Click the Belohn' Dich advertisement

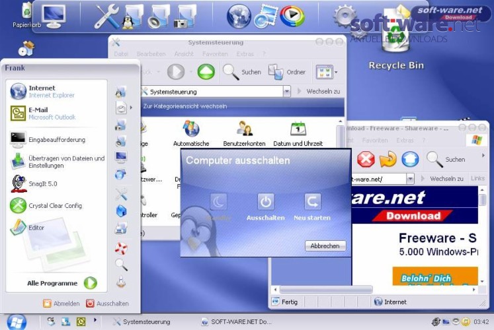[x=434, y=277]
